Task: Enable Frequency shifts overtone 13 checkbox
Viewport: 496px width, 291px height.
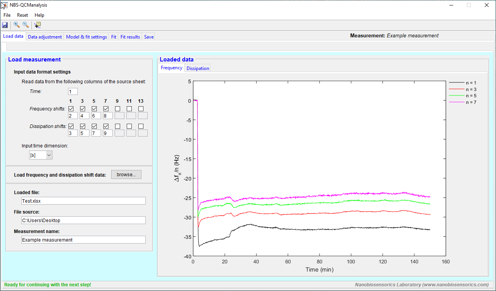Action: click(141, 109)
